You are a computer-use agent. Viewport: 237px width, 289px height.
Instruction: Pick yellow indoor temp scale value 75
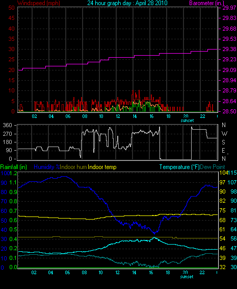(222, 210)
